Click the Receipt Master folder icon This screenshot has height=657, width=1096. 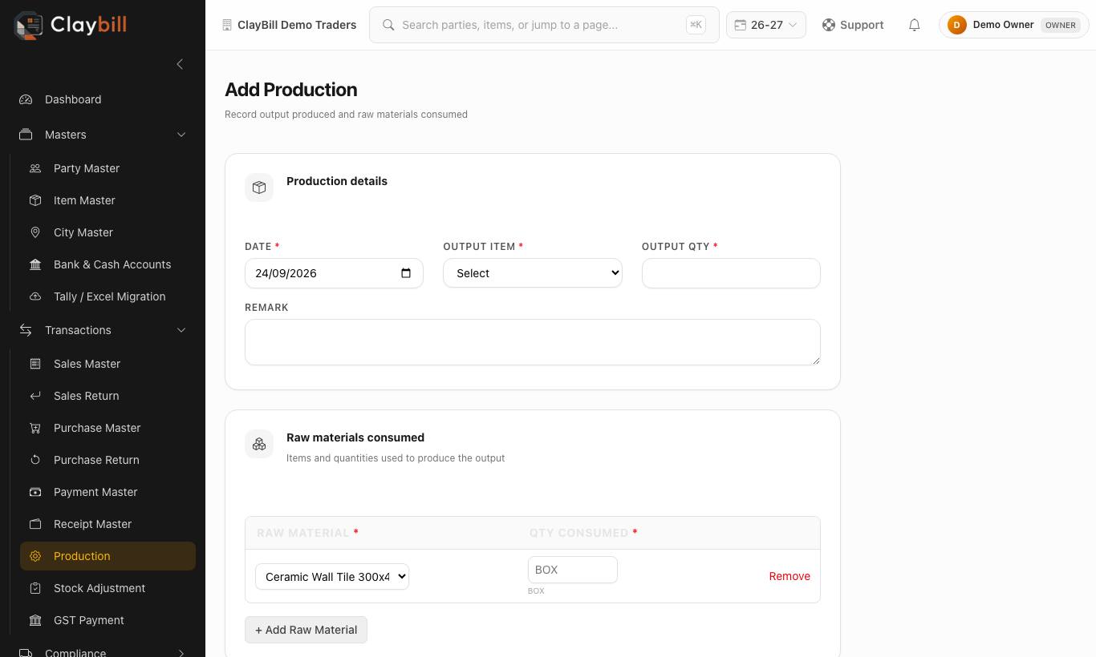(35, 524)
